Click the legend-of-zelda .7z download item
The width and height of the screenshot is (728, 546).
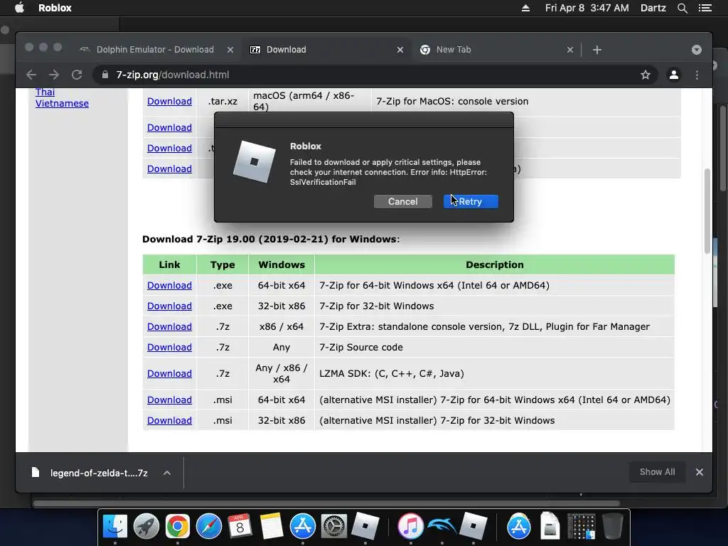pos(89,473)
